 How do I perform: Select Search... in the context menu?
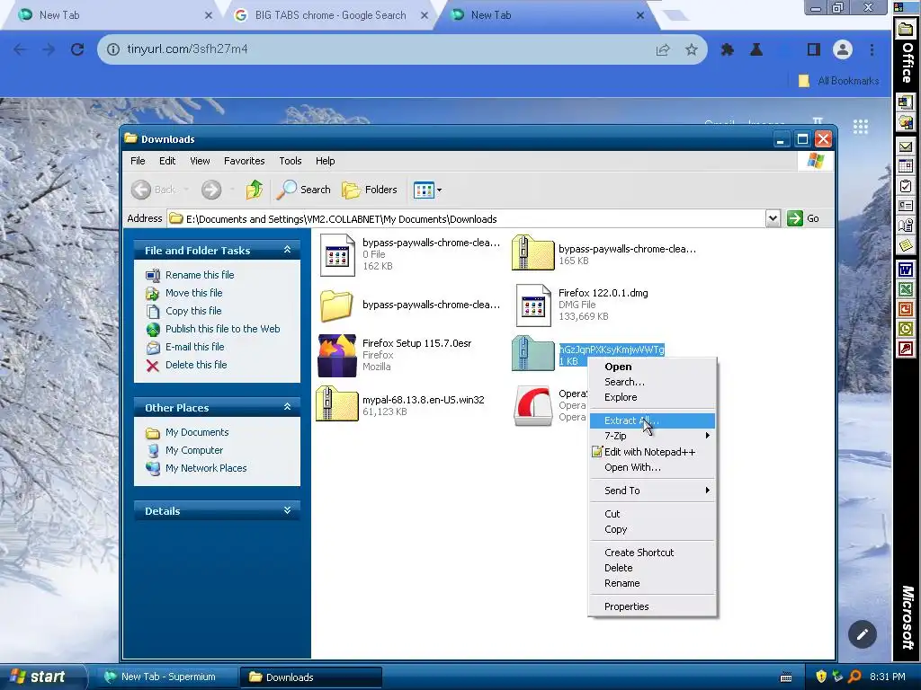point(652,382)
